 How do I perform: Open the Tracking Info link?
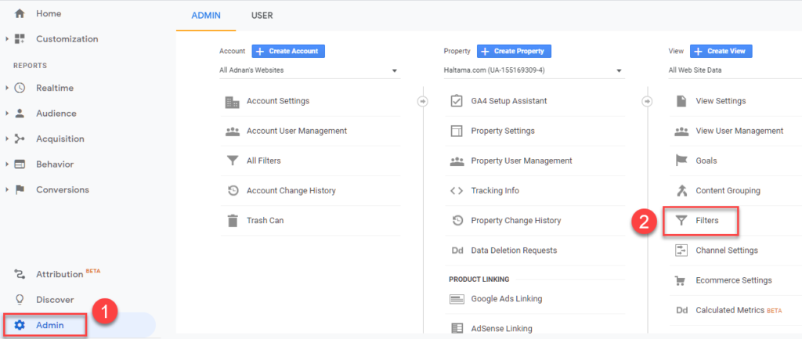point(495,191)
